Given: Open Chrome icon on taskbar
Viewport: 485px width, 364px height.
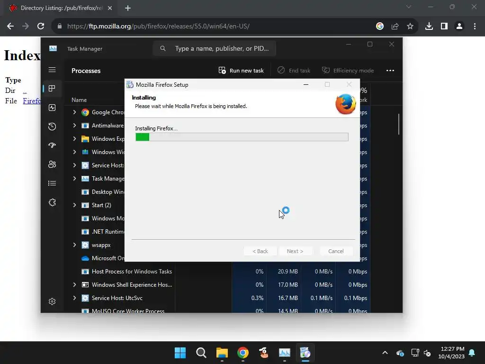Looking at the screenshot, I should click(243, 353).
